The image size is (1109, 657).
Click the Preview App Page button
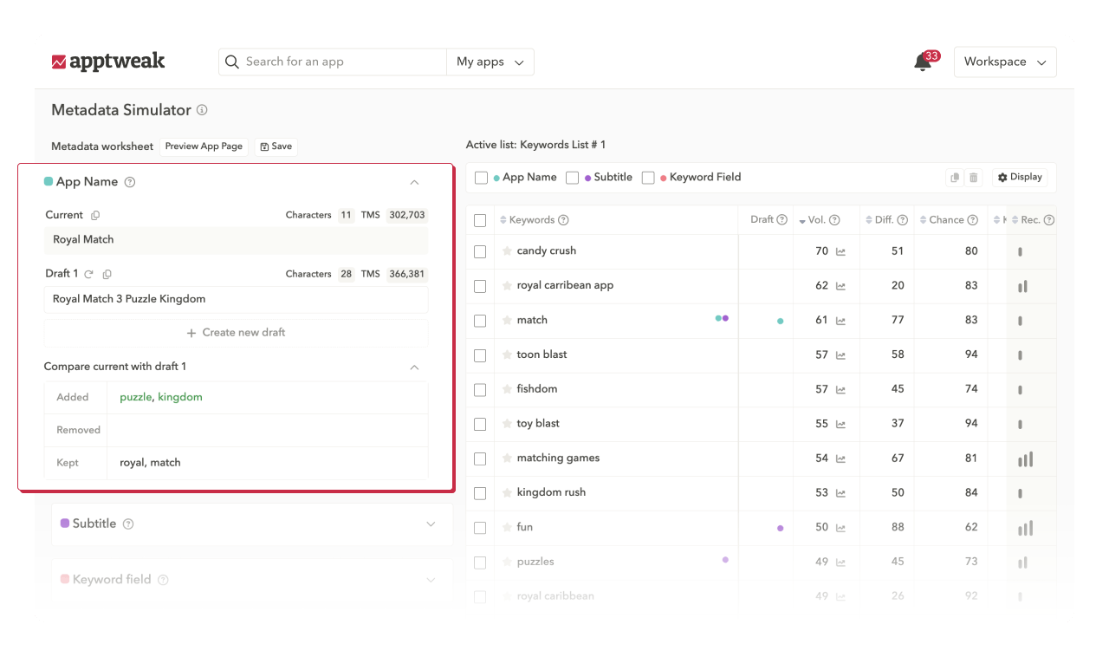point(204,146)
